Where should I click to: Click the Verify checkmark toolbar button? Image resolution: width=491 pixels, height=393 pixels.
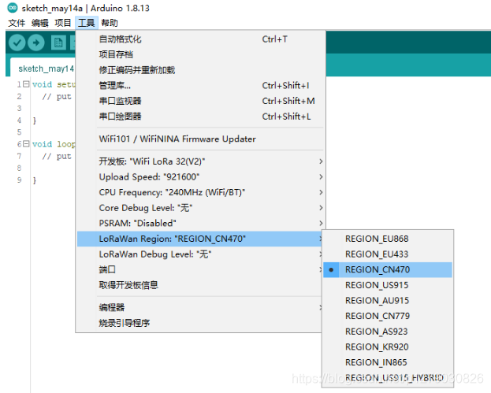point(17,43)
